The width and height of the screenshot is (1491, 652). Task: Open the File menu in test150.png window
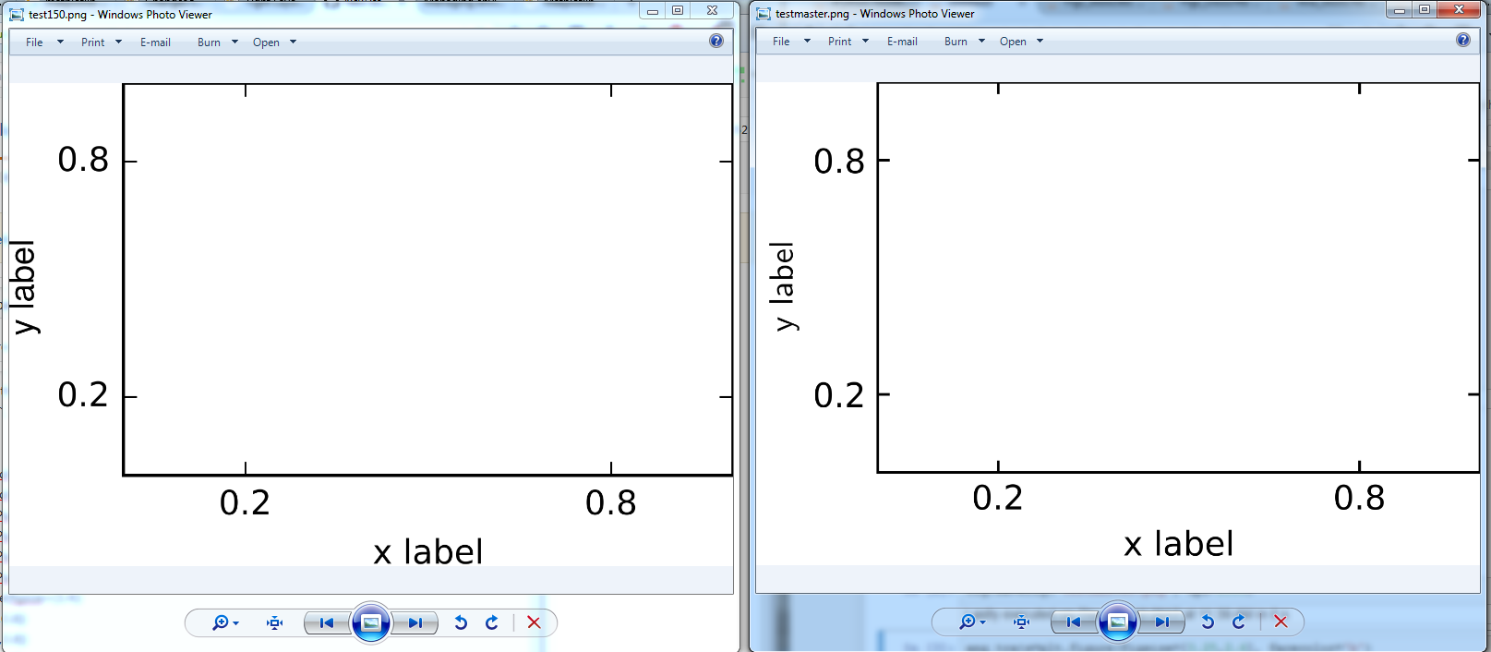click(x=44, y=42)
